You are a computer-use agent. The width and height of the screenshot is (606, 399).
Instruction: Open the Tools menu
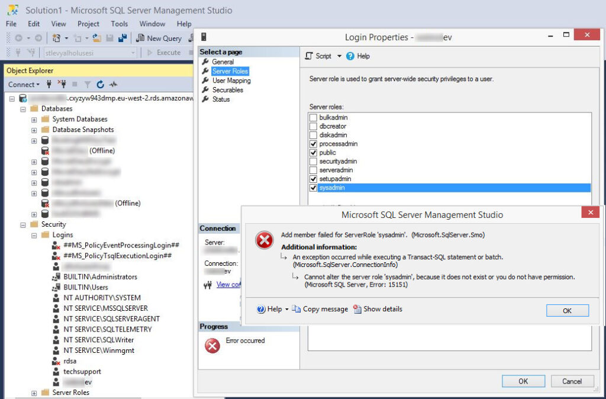click(120, 24)
